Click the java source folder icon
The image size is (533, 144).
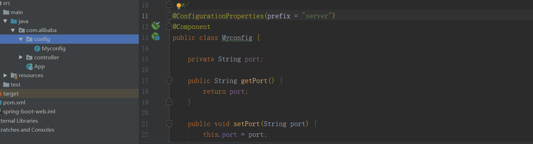[x=14, y=21]
